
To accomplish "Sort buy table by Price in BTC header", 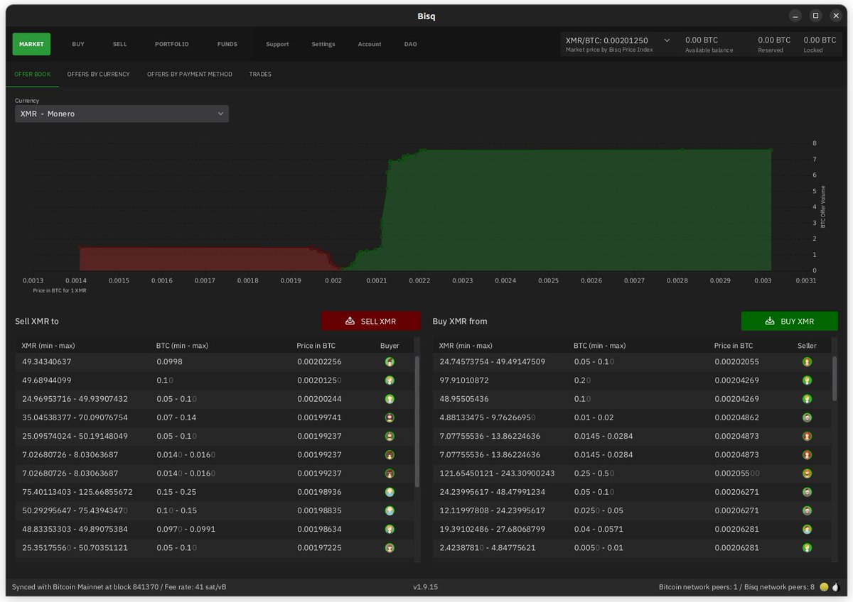I will 734,346.
